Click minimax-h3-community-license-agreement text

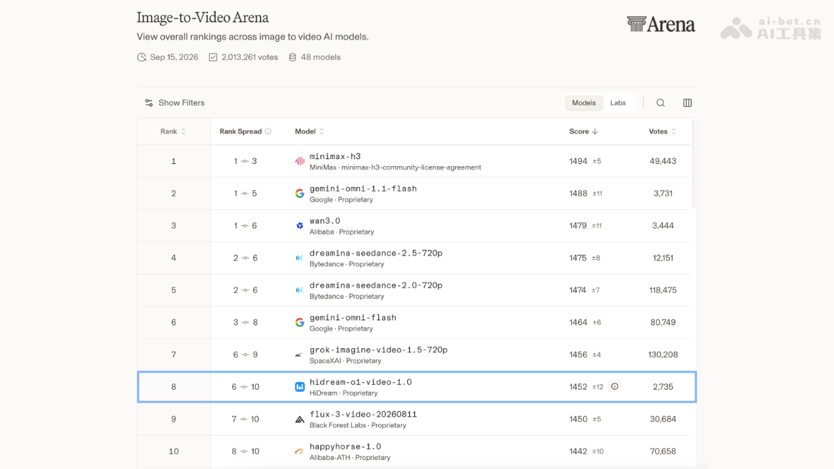pos(411,167)
